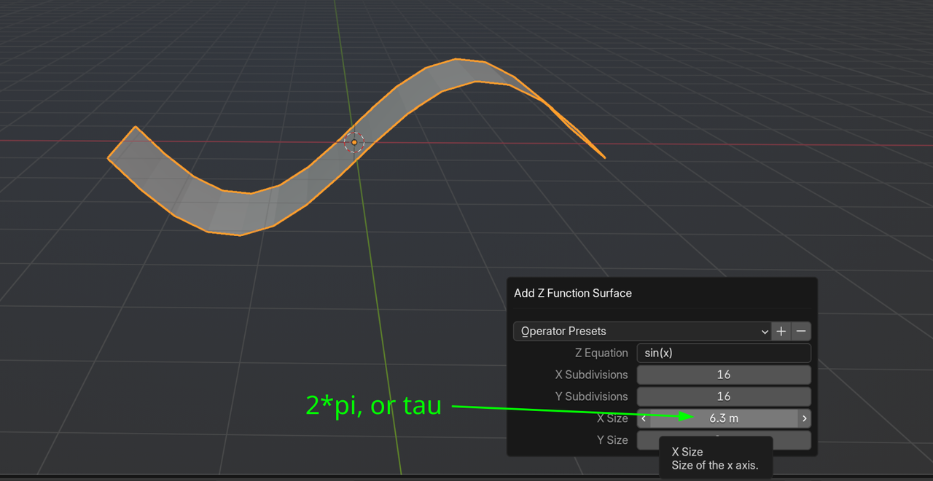Add a new operator preset with plus icon
Viewport: 933px width, 481px height.
click(781, 331)
